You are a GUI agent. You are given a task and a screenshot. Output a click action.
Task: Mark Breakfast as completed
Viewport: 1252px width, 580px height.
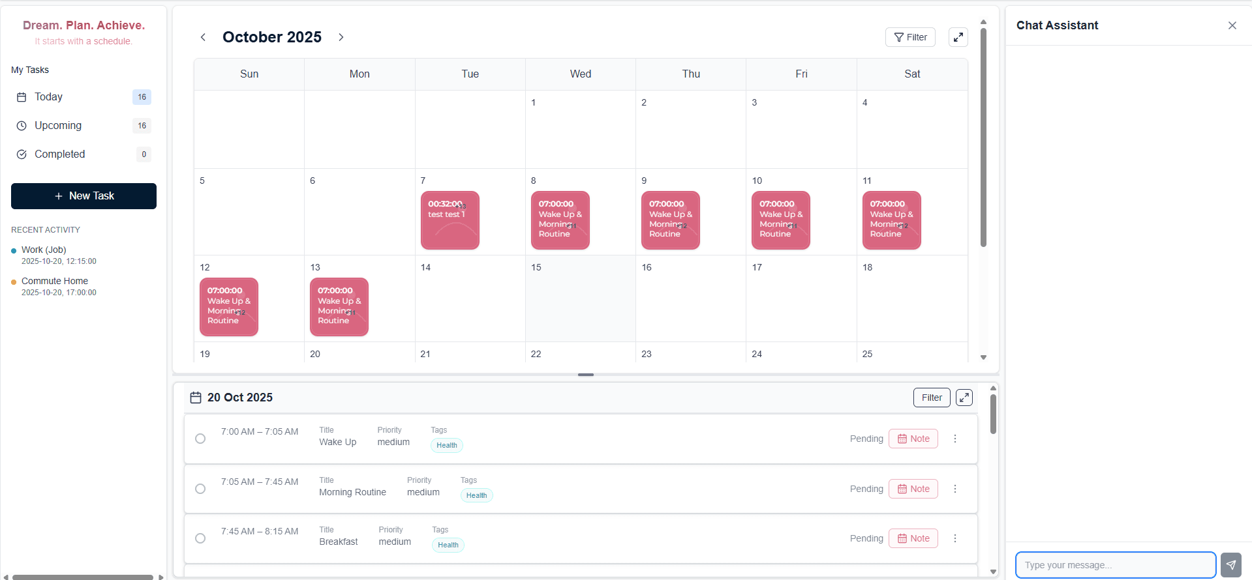(200, 538)
